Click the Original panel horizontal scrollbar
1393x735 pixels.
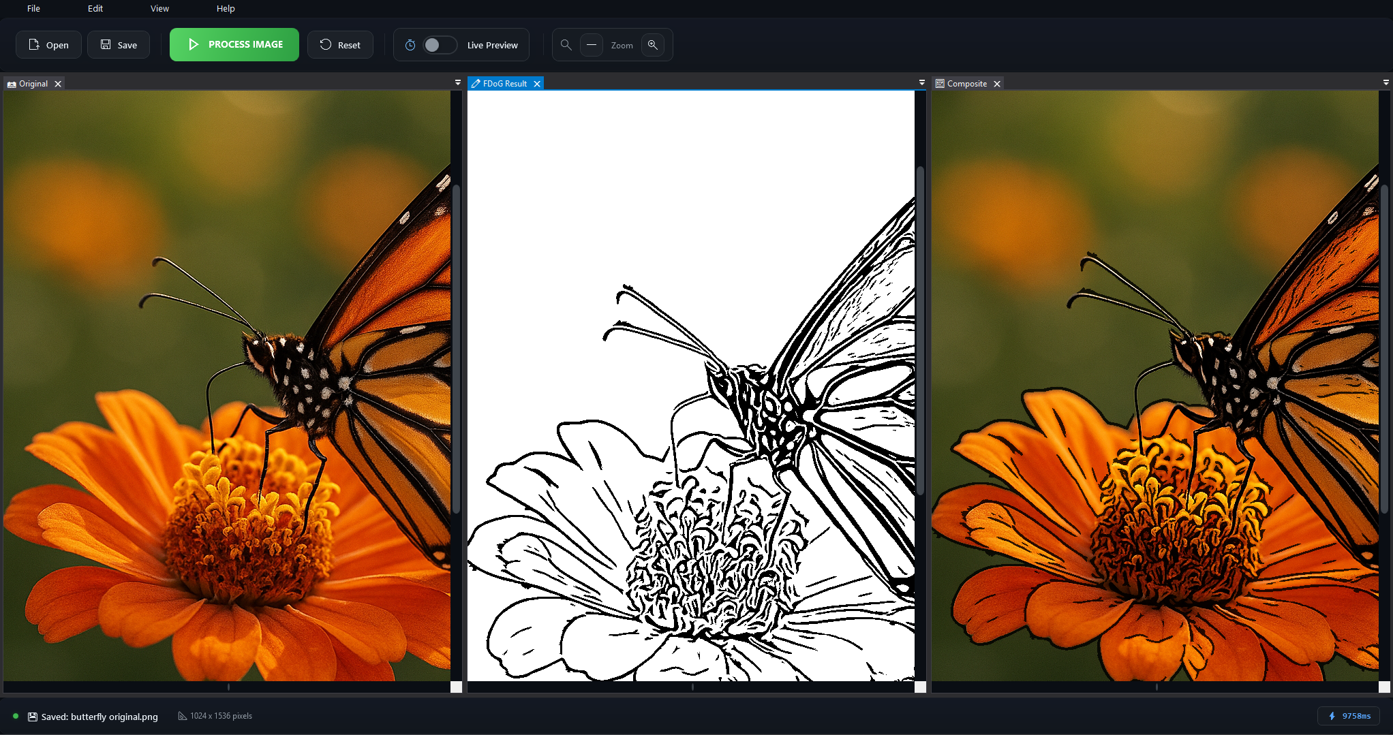coord(228,687)
